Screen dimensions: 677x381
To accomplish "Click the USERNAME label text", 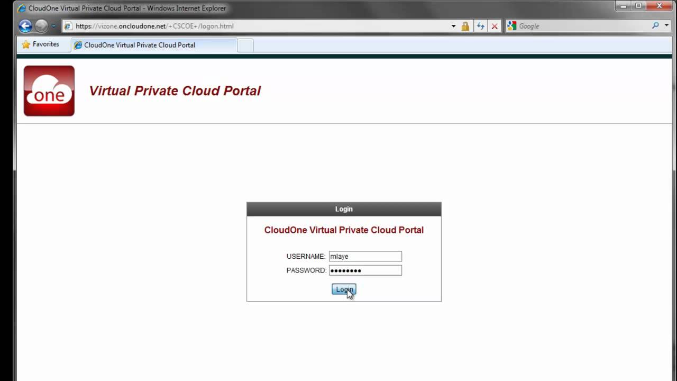I will coord(306,257).
